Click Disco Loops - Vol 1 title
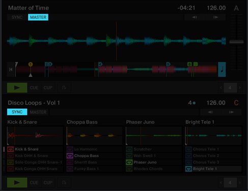Viewport: 248px width, 191px height. click(34, 103)
